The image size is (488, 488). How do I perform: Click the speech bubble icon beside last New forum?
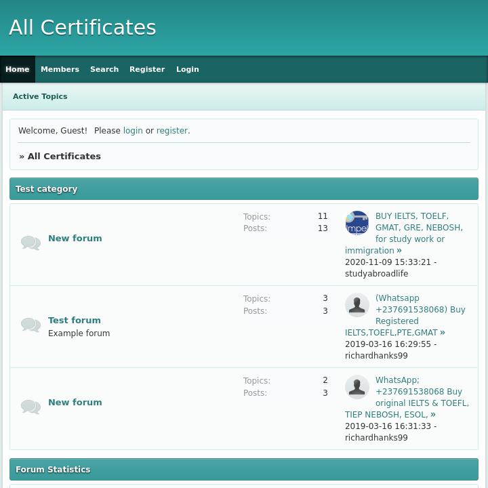(30, 407)
